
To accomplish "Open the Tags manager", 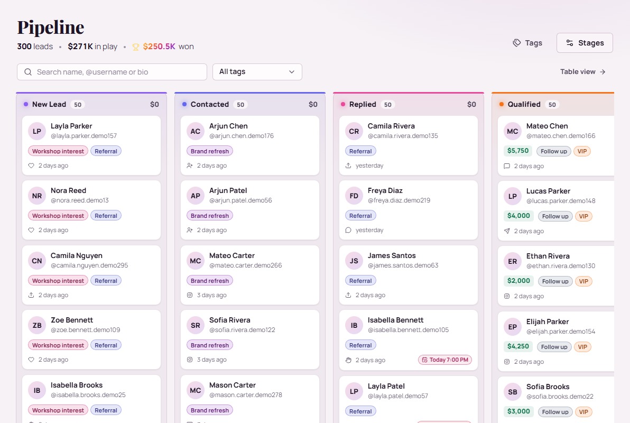I will pos(527,43).
